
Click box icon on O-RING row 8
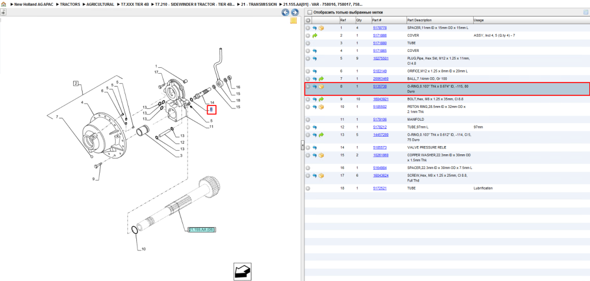coord(322,87)
